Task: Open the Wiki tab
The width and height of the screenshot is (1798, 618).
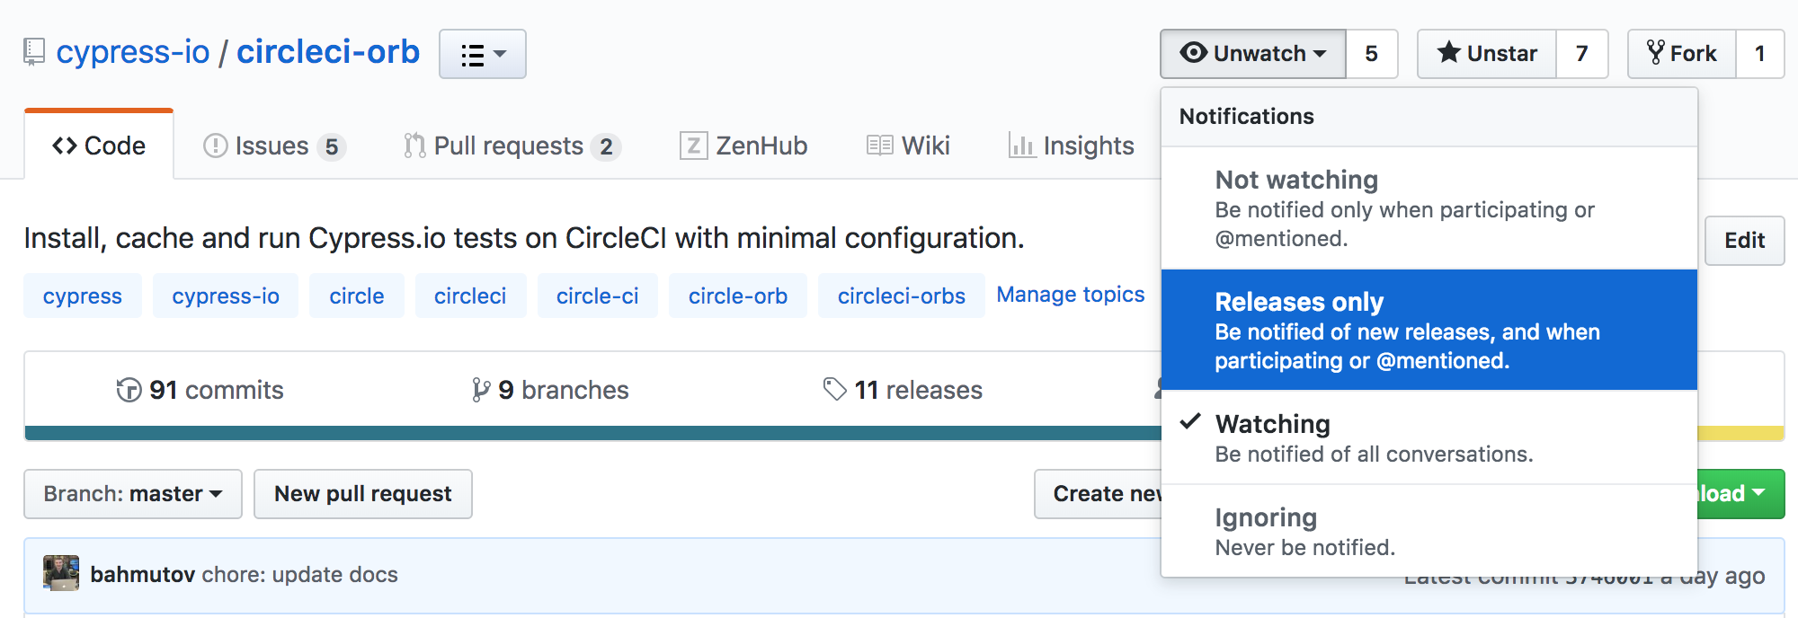Action: (908, 146)
